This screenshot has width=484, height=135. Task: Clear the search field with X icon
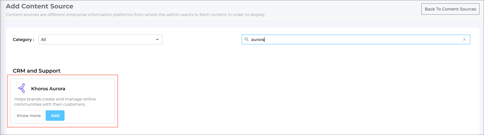tap(464, 39)
